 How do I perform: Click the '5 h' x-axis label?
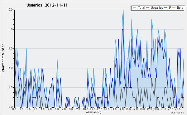50,109
